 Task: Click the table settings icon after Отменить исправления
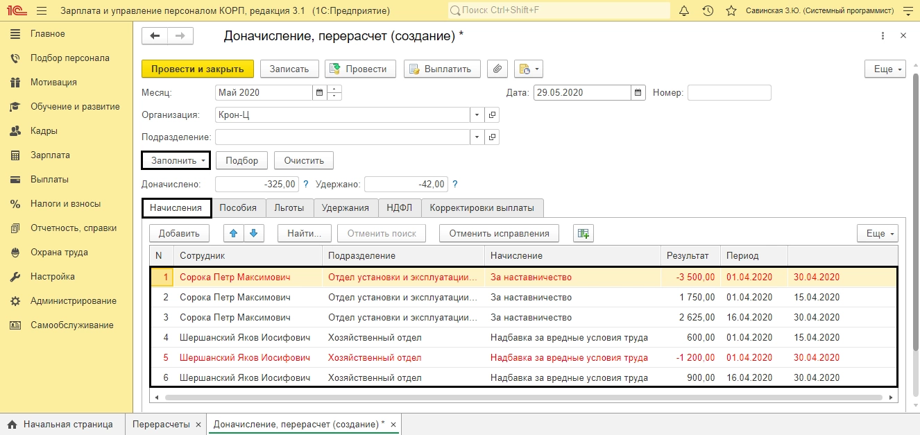[x=583, y=233]
